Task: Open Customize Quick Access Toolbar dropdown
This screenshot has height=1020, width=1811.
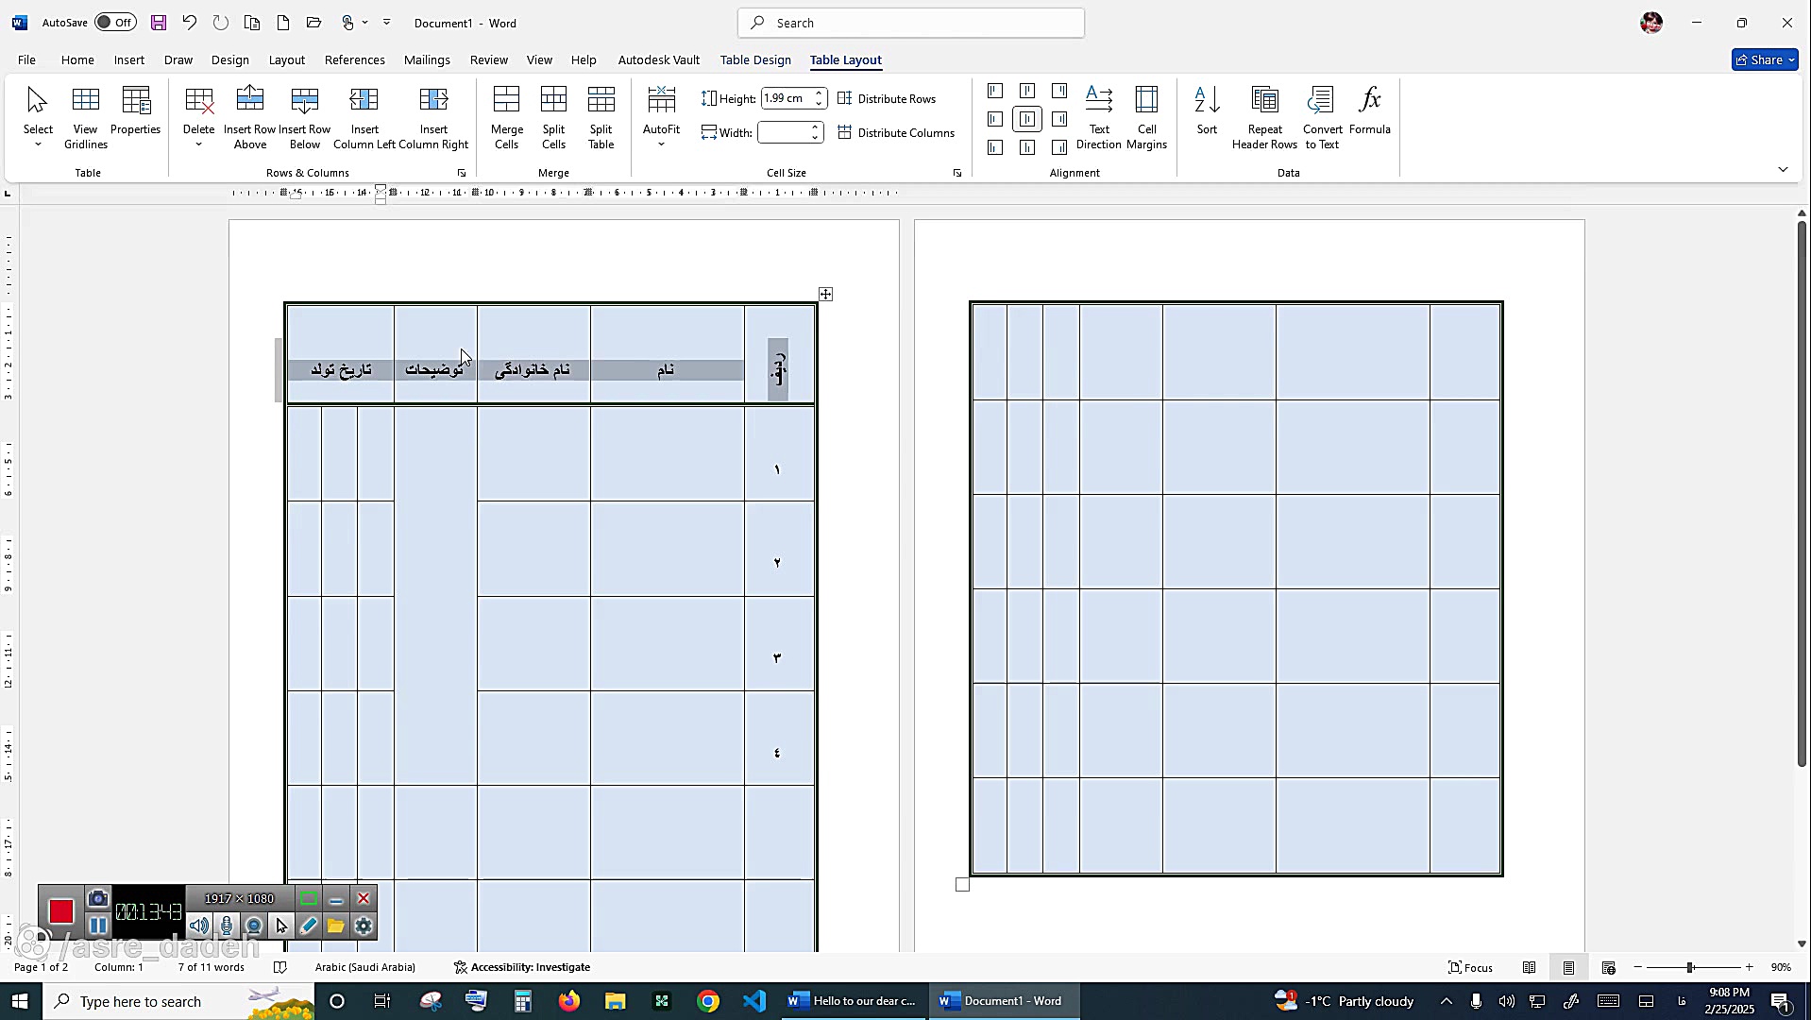Action: click(387, 23)
